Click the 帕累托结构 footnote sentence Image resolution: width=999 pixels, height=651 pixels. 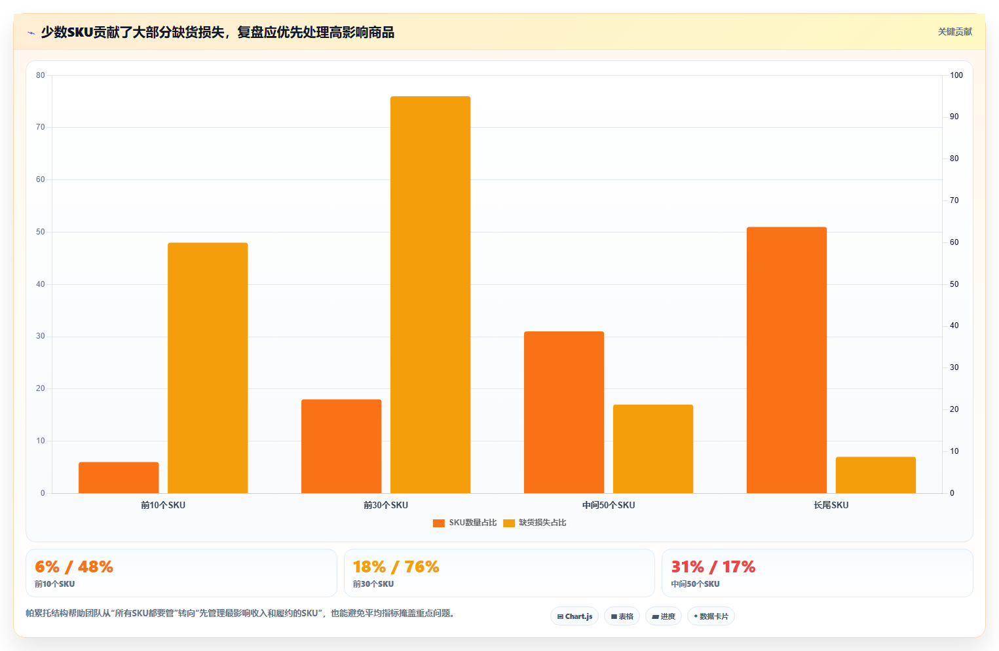click(240, 613)
